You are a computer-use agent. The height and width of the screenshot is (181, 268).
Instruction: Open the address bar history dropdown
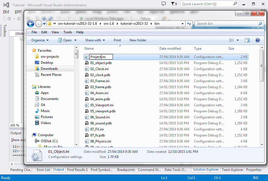coord(182,24)
